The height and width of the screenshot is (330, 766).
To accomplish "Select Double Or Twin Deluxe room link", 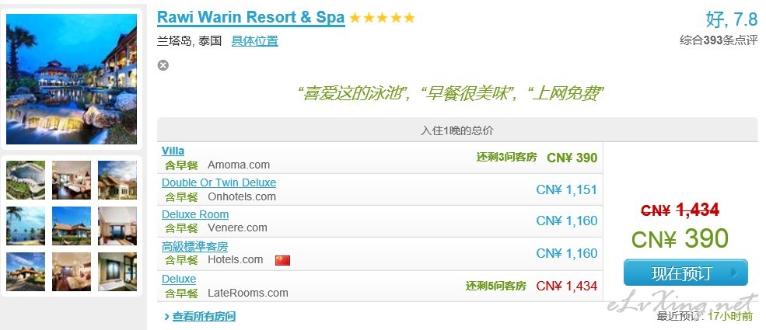I will click(x=219, y=182).
